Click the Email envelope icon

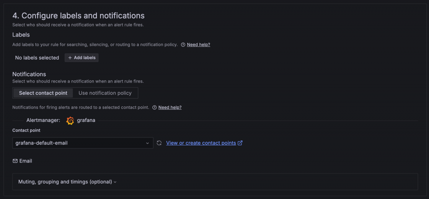click(x=15, y=161)
